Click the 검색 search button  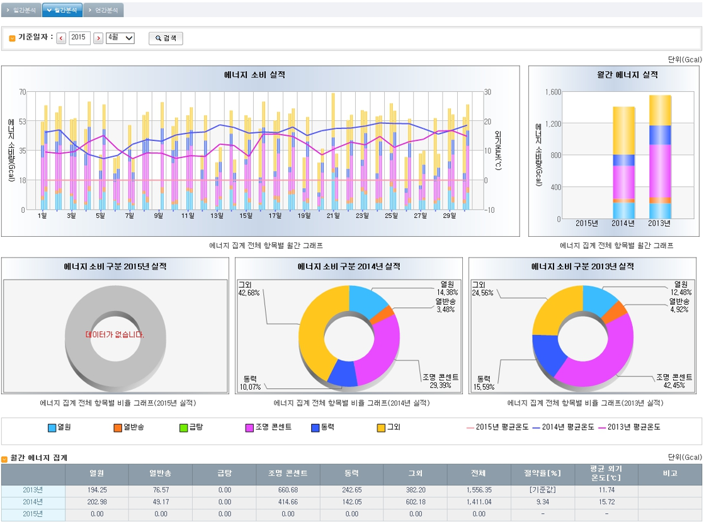coord(166,38)
